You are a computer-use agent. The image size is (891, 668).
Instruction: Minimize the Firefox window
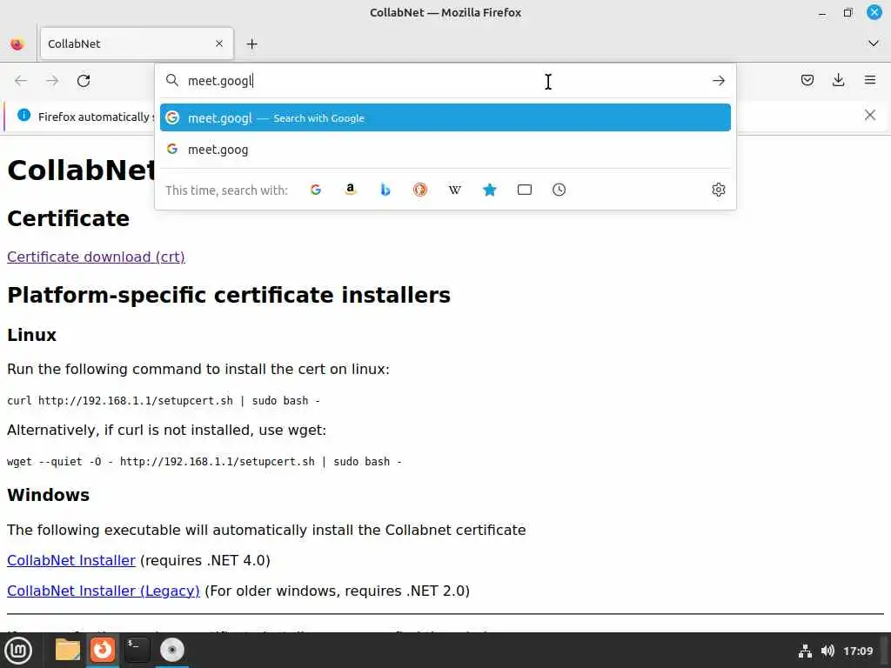pyautogui.click(x=821, y=12)
